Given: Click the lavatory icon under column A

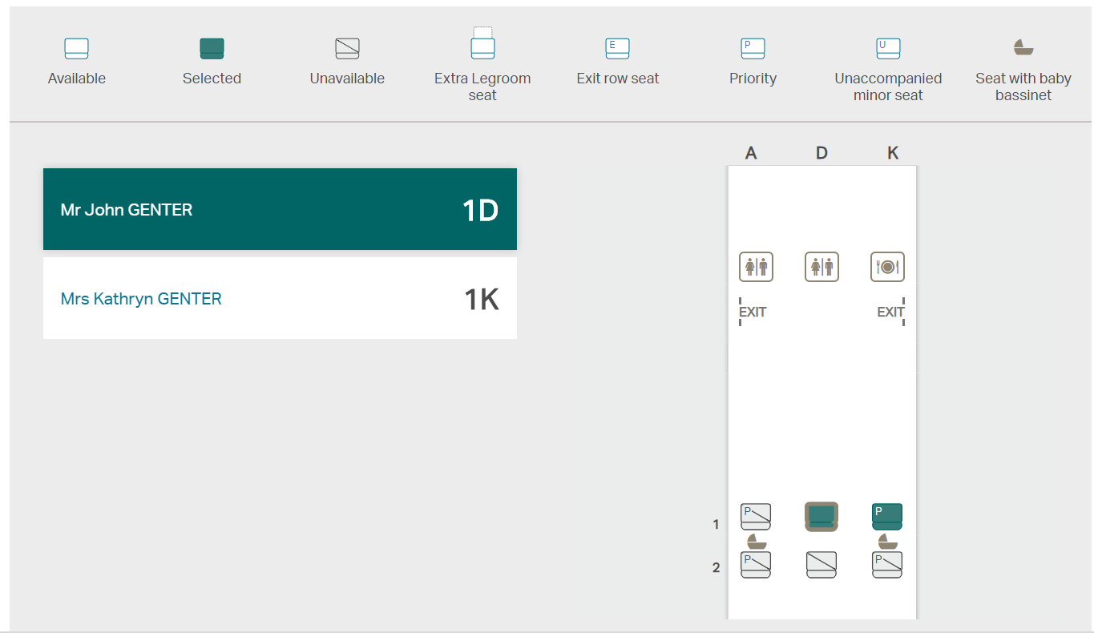Looking at the screenshot, I should (x=756, y=267).
